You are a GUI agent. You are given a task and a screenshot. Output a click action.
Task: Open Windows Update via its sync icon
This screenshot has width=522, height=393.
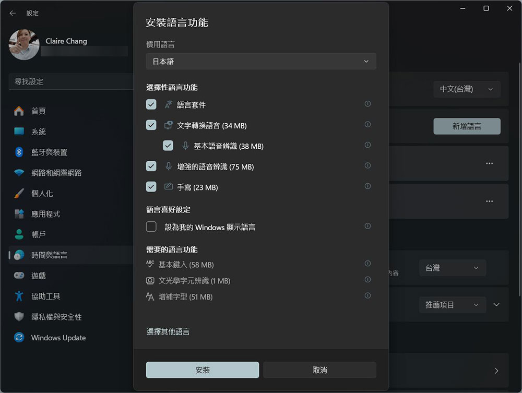(19, 338)
